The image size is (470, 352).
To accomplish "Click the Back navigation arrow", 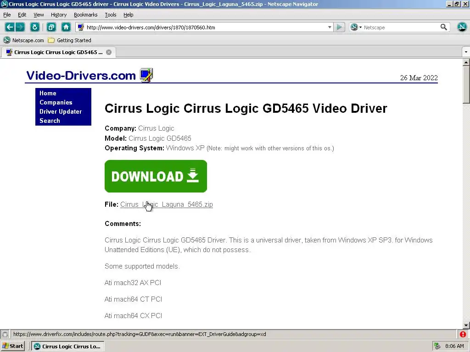I will pos(10,27).
